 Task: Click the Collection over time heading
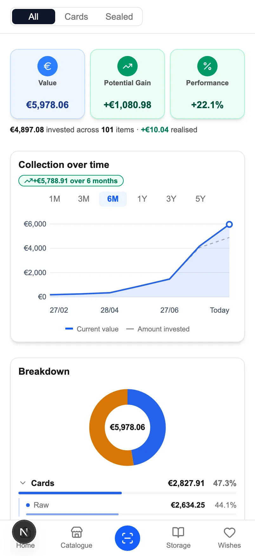[x=64, y=165]
